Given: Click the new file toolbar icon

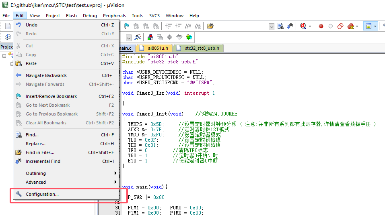Looking at the screenshot, I should click(8, 26).
